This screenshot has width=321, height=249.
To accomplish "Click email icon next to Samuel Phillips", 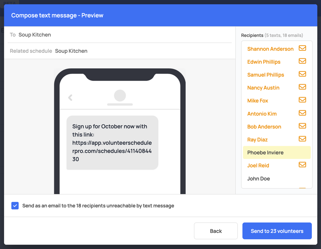I will click(x=302, y=74).
